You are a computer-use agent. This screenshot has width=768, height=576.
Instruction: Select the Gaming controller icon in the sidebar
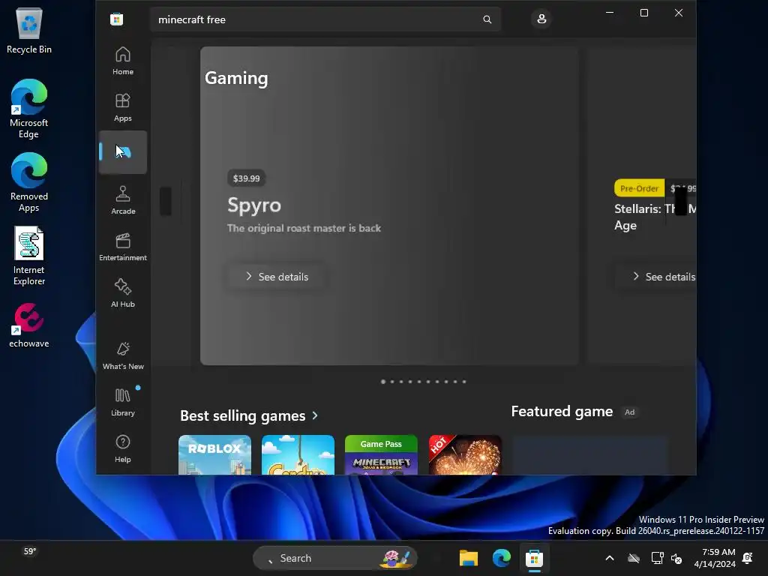(x=122, y=152)
